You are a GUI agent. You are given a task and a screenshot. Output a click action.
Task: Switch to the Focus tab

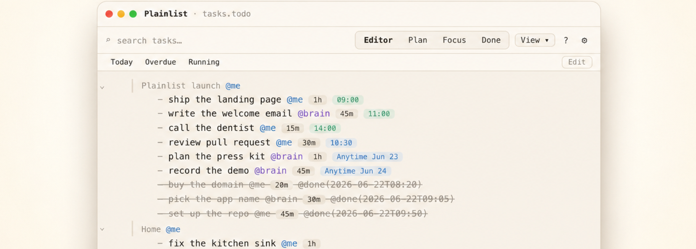pos(454,40)
